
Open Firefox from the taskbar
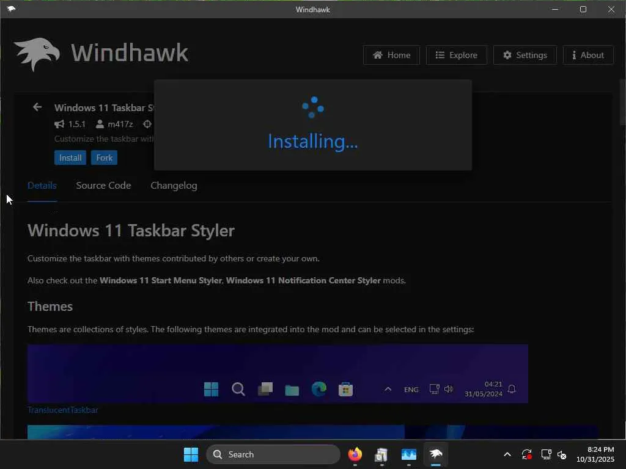pyautogui.click(x=355, y=454)
